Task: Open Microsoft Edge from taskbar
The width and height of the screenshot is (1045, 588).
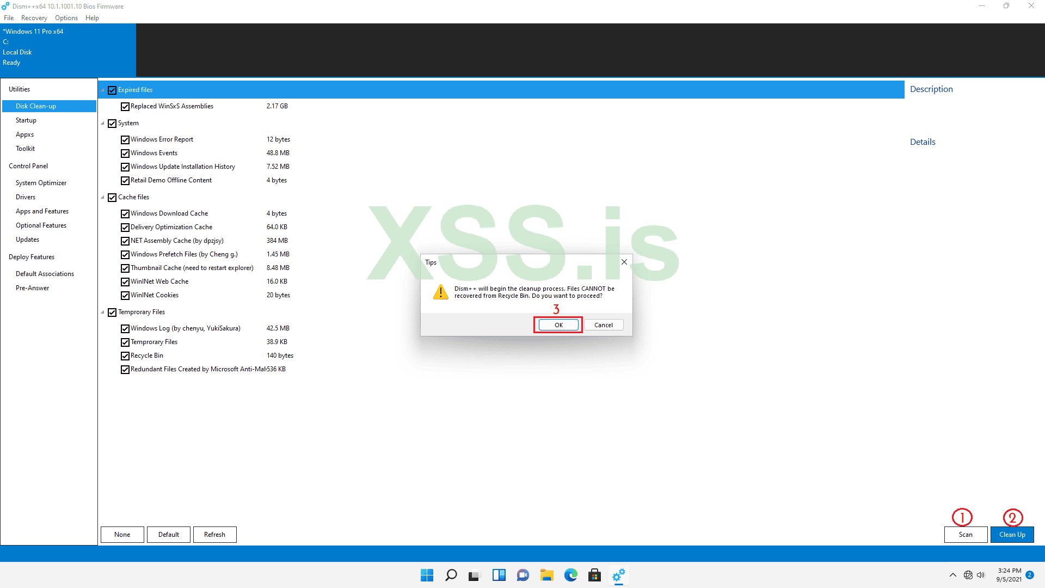Action: pos(570,575)
